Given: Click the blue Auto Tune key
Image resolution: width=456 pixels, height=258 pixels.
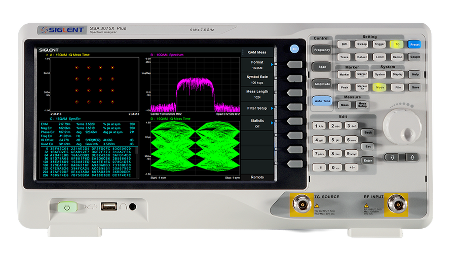Looking at the screenshot, I should (x=322, y=101).
